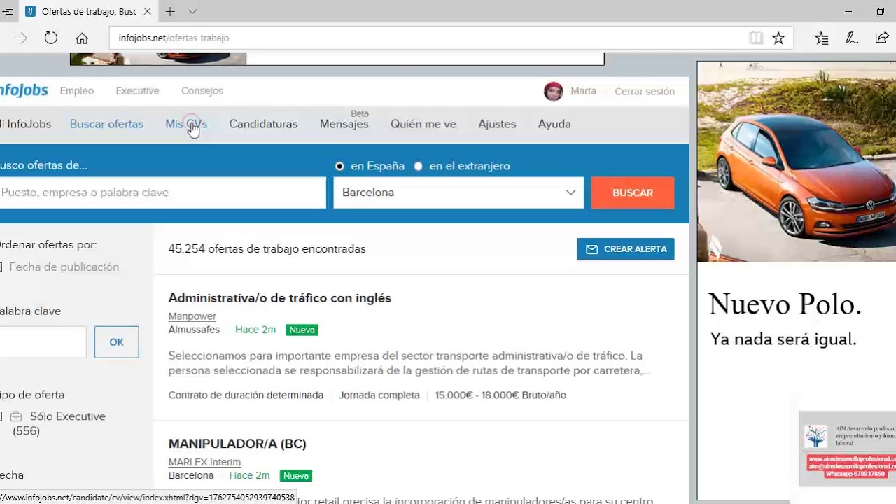Open Quién me ve tab
896x504 pixels.
coord(423,124)
